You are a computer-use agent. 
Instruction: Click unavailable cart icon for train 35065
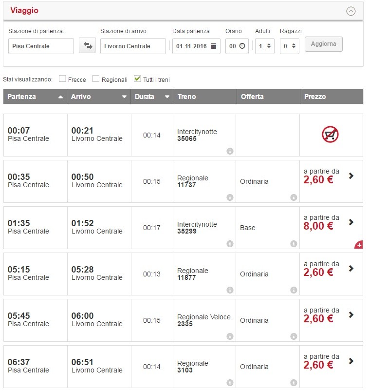[x=331, y=135]
